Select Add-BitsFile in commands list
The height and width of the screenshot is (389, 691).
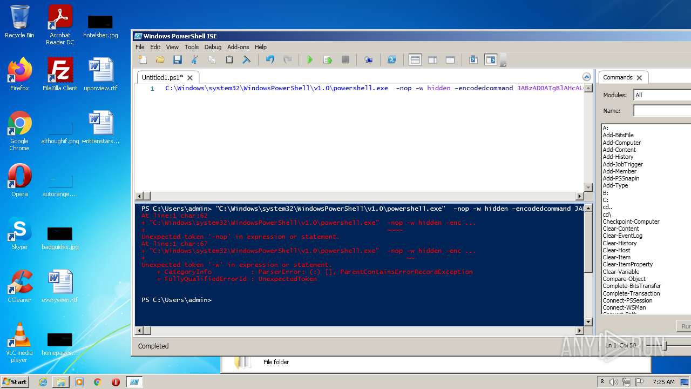pos(618,136)
